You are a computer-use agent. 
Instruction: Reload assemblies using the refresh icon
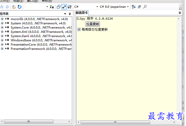click(19, 7)
